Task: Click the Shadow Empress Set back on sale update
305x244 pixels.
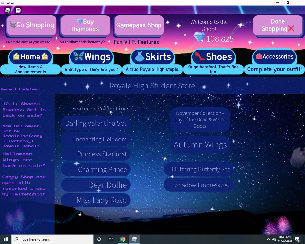Action: (24, 110)
